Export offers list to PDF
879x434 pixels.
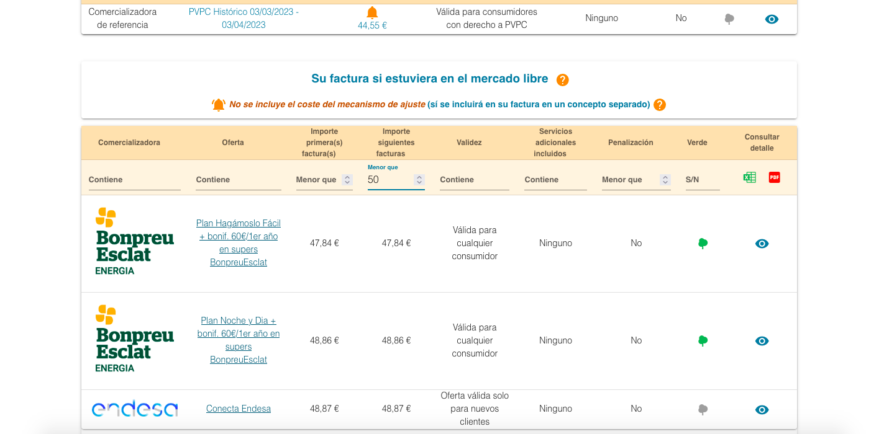774,177
